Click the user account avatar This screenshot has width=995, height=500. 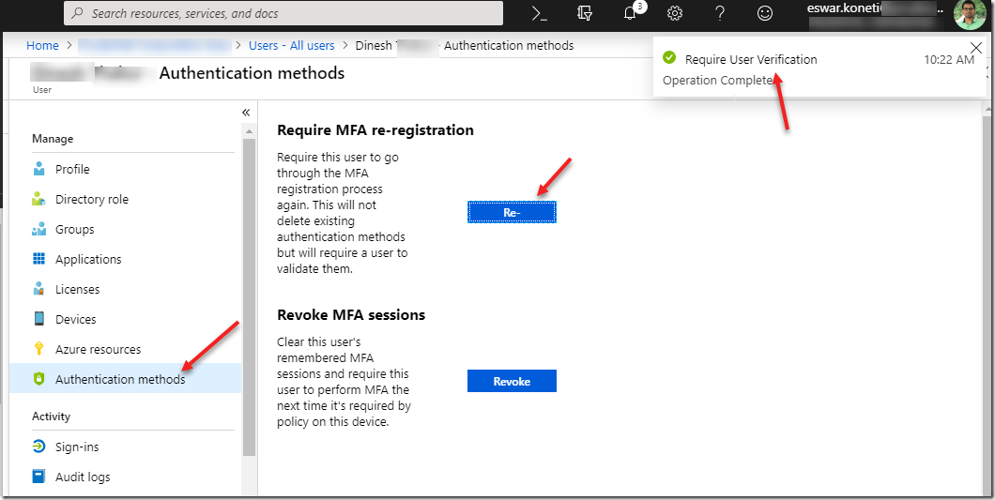tap(970, 14)
